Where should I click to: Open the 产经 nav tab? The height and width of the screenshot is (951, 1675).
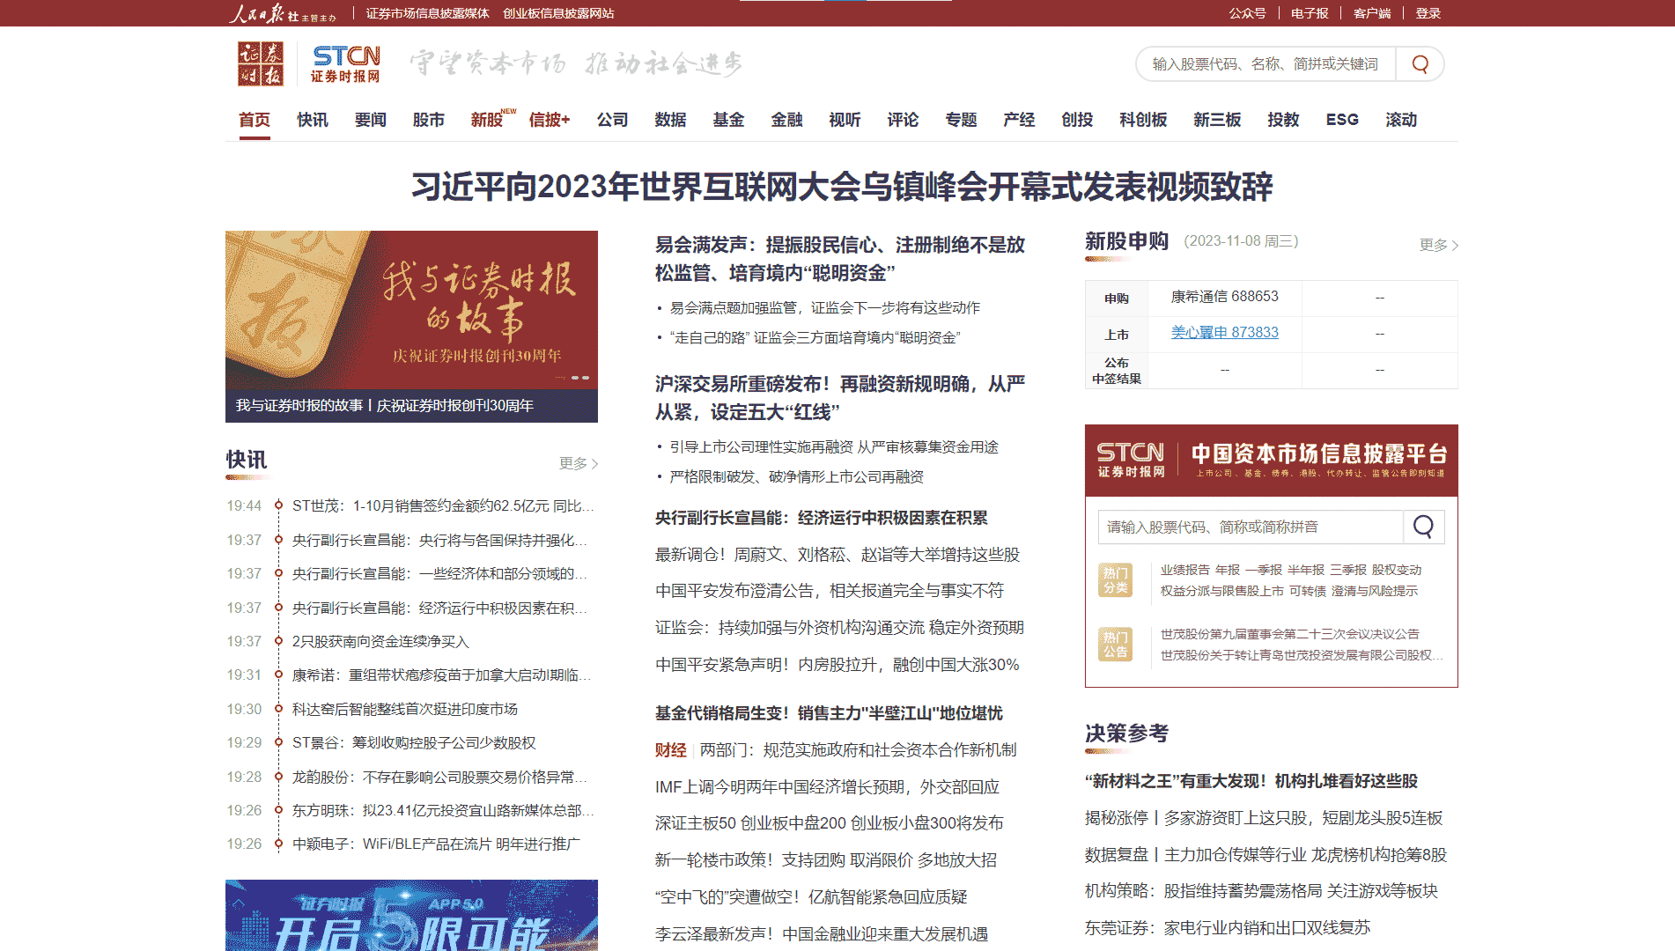coord(1019,120)
